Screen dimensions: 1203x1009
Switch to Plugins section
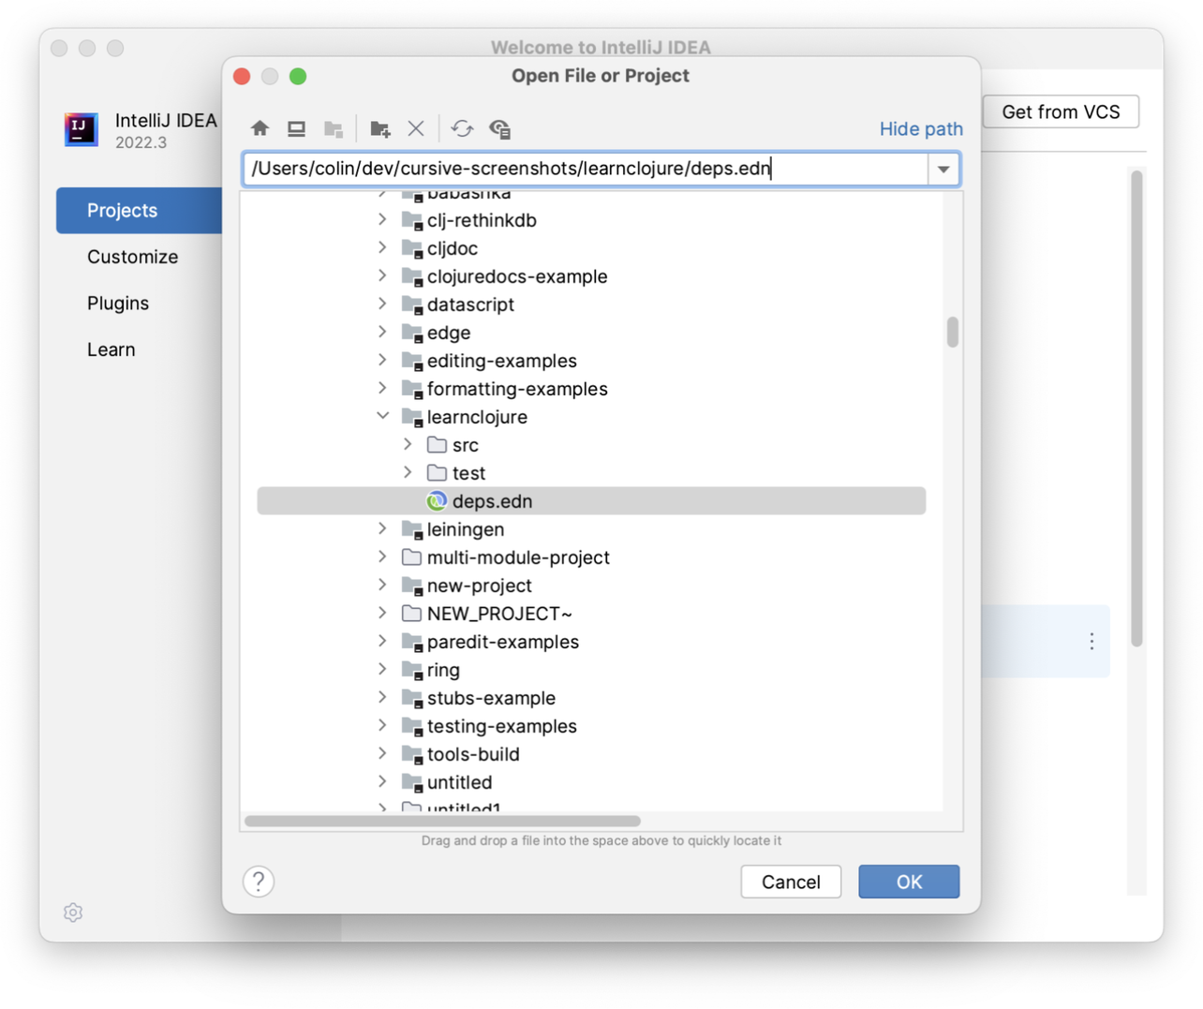118,303
